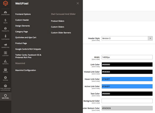
Task: Open Design Elements
Action: pyautogui.click(x=22, y=26)
